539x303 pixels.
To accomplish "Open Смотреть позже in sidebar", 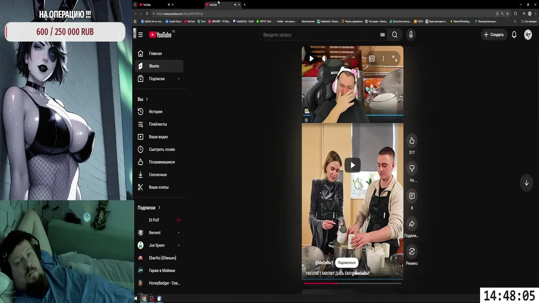I will [159, 149].
